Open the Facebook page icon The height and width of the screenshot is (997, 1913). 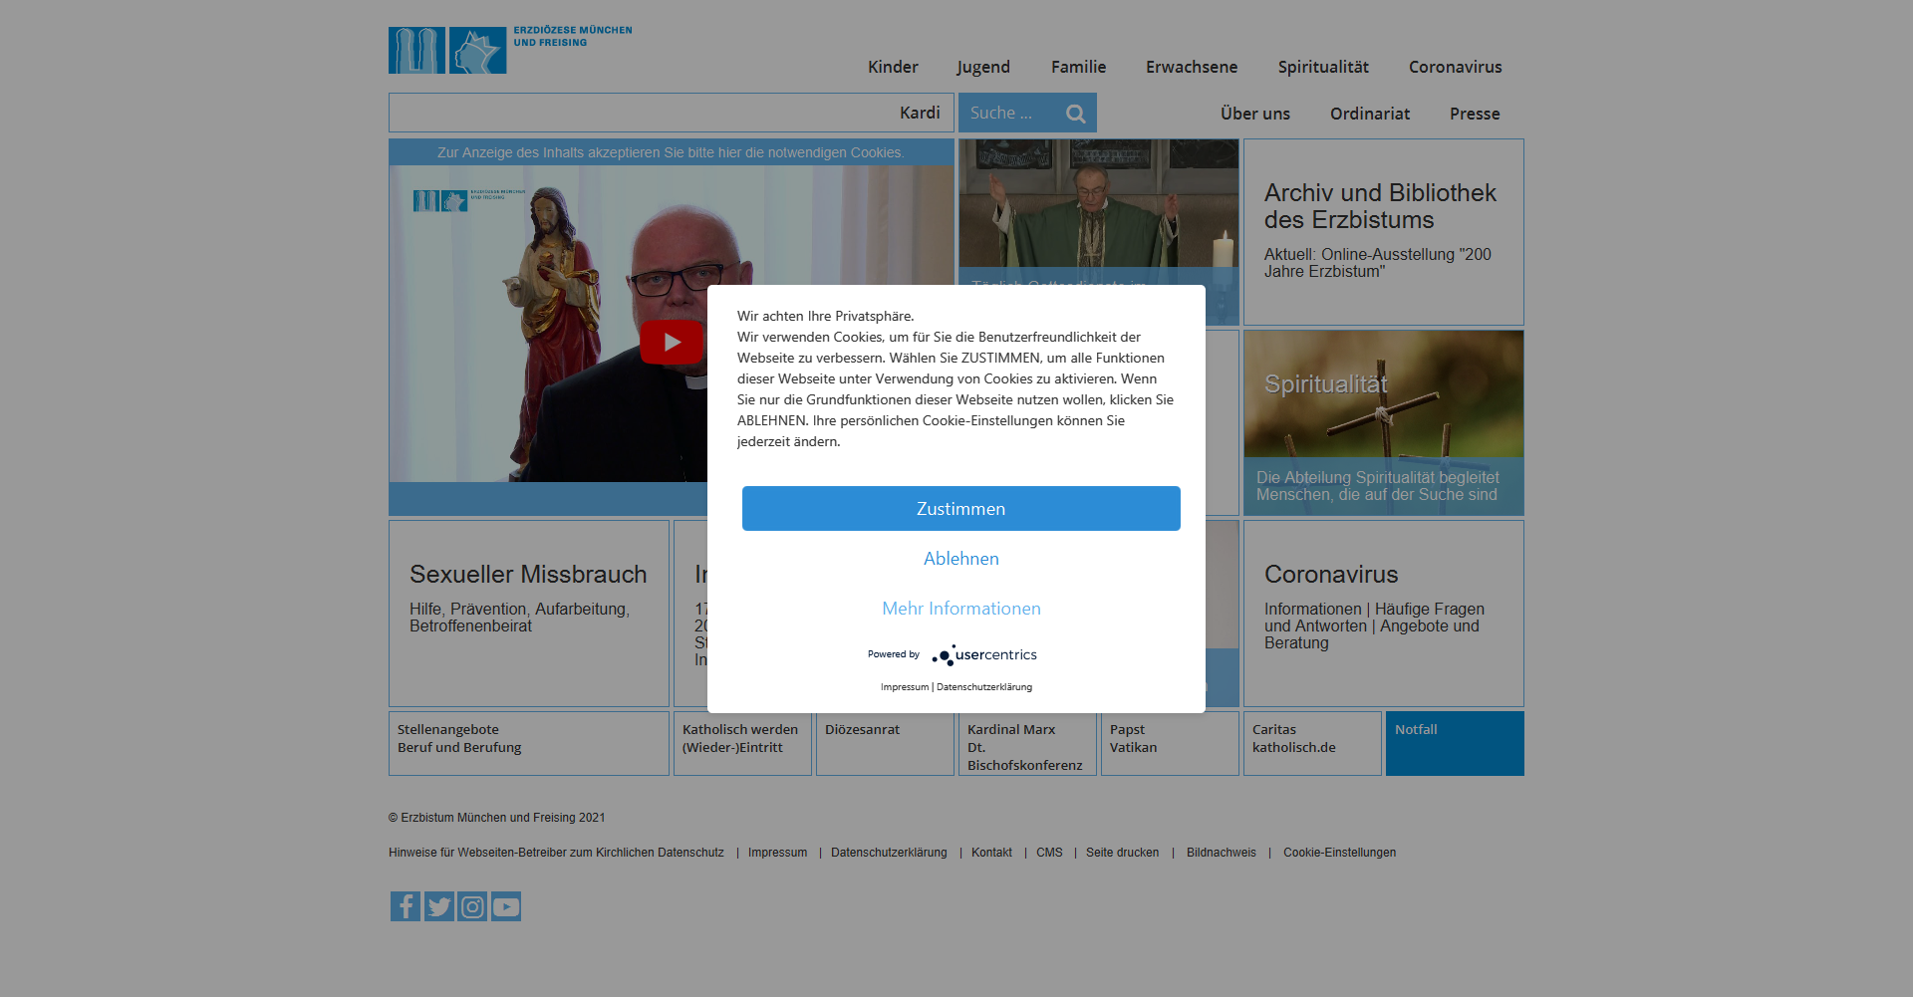406,906
